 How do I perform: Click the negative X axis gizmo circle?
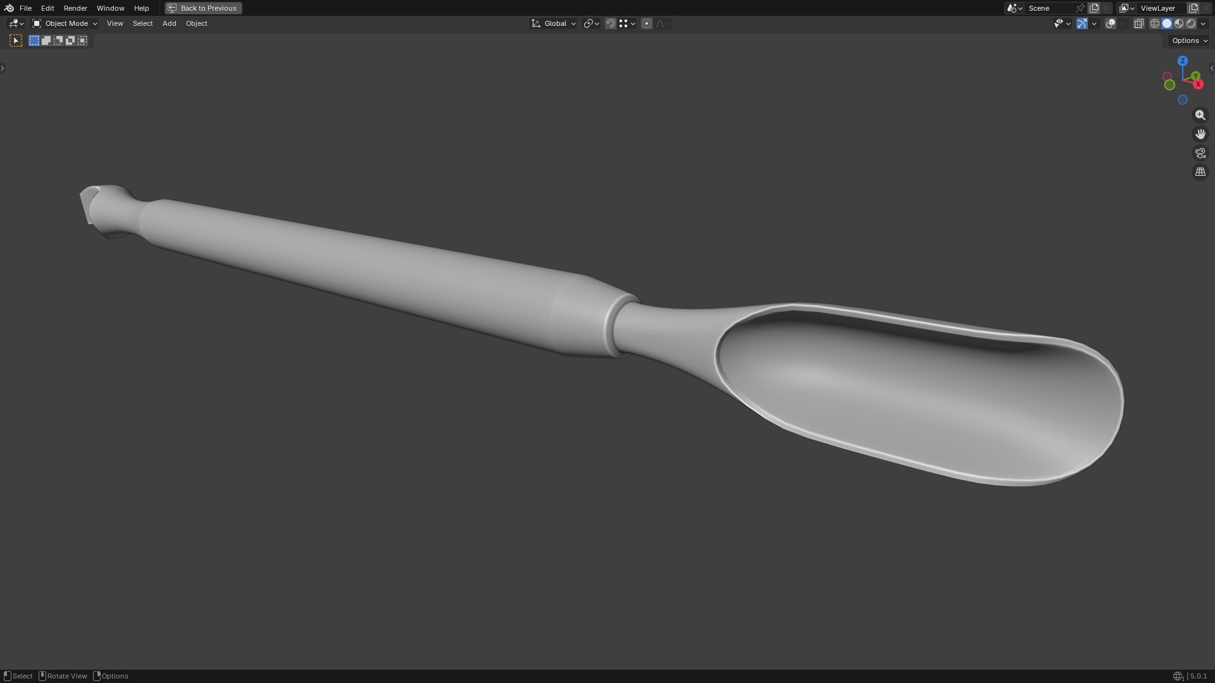click(x=1167, y=77)
